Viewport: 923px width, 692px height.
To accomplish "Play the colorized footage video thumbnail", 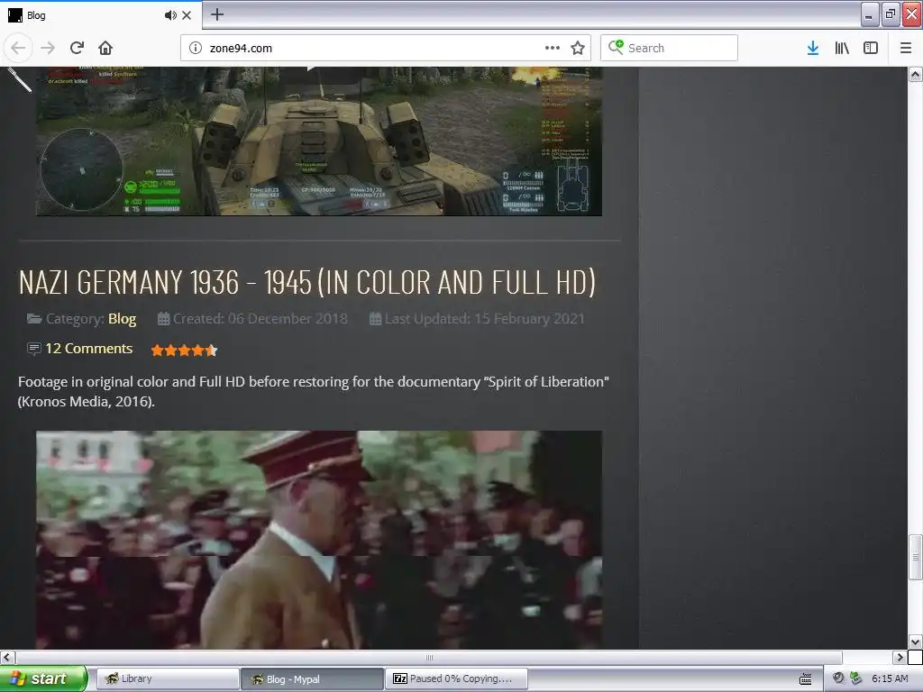I will coord(318,540).
